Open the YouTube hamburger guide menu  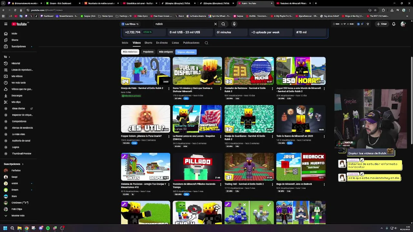(6, 24)
